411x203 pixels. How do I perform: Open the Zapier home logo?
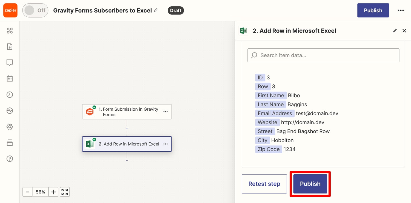(10, 10)
